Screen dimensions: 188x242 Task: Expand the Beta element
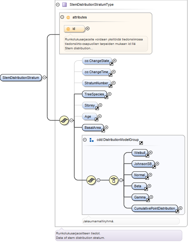click(x=150, y=186)
